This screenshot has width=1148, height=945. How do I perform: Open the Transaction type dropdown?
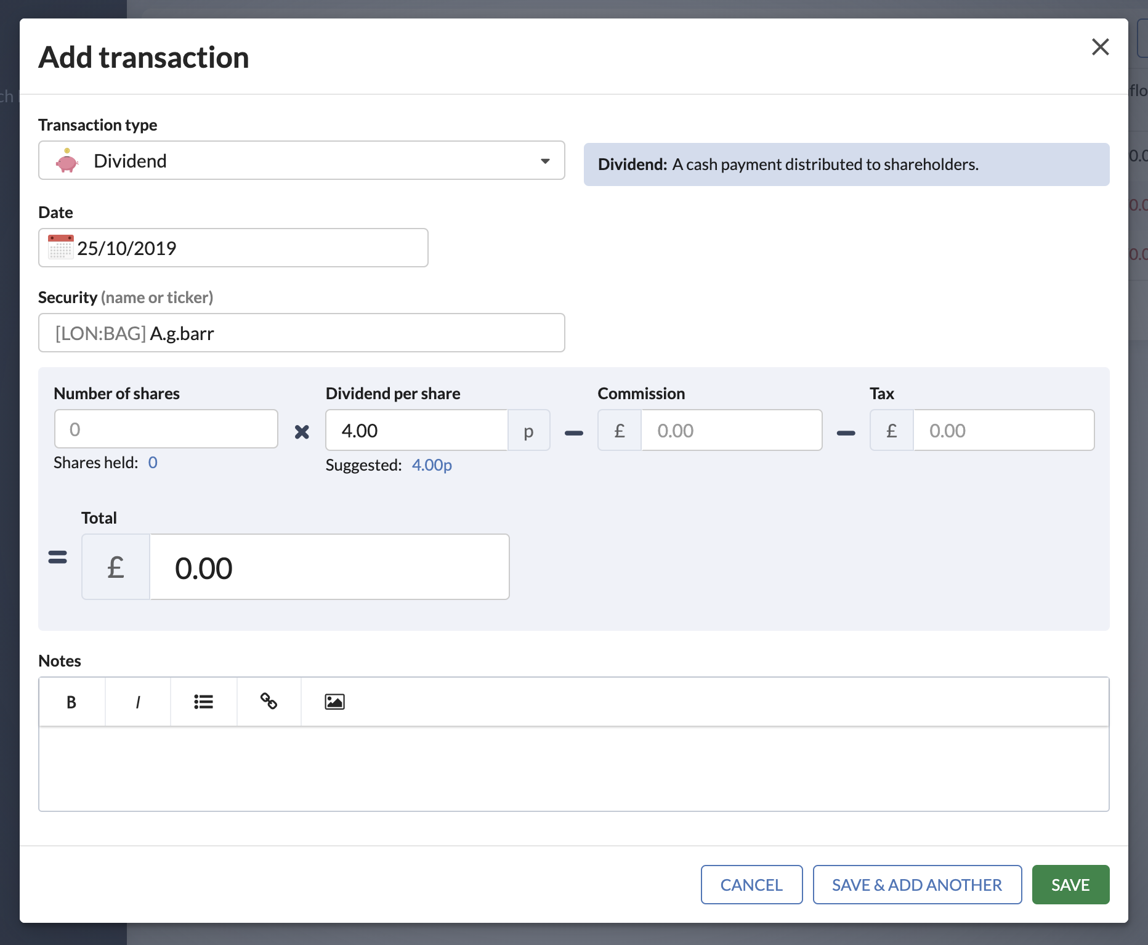(x=302, y=161)
